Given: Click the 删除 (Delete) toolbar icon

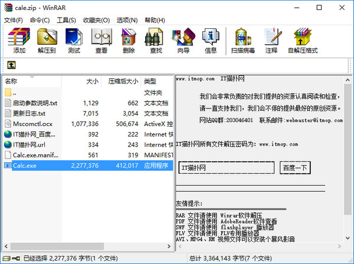Looking at the screenshot, I should pos(129,37).
